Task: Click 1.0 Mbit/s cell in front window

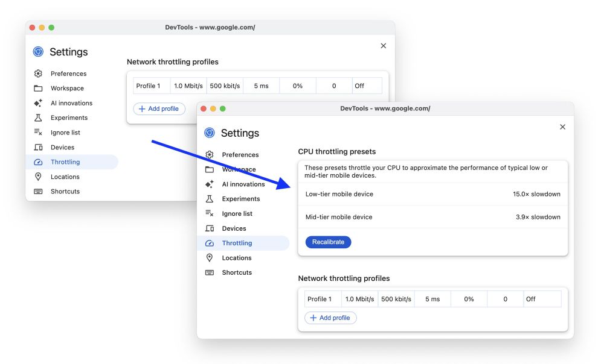Action: (x=359, y=299)
